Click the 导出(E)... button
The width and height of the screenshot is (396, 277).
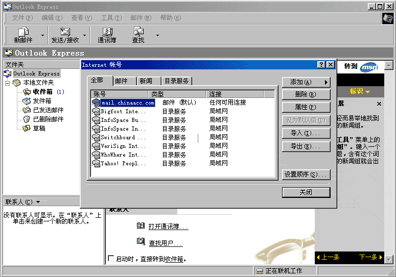tap(306, 146)
